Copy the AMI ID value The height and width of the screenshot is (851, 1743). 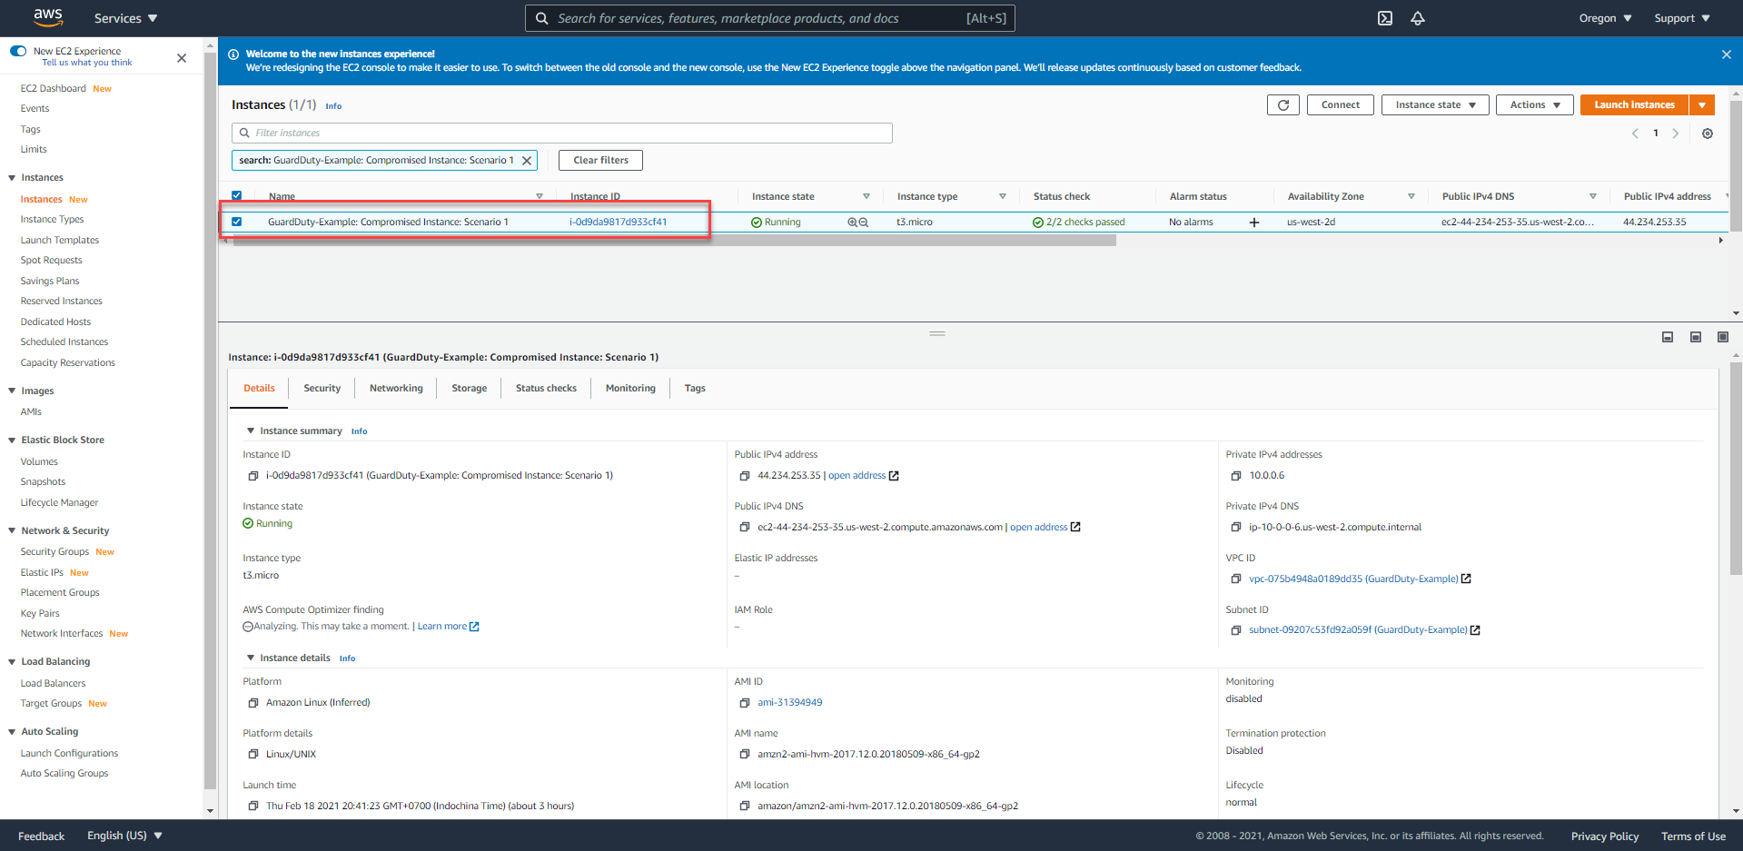[x=745, y=703]
